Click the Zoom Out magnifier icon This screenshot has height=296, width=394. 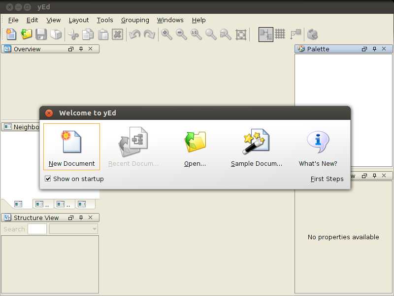[x=181, y=34]
